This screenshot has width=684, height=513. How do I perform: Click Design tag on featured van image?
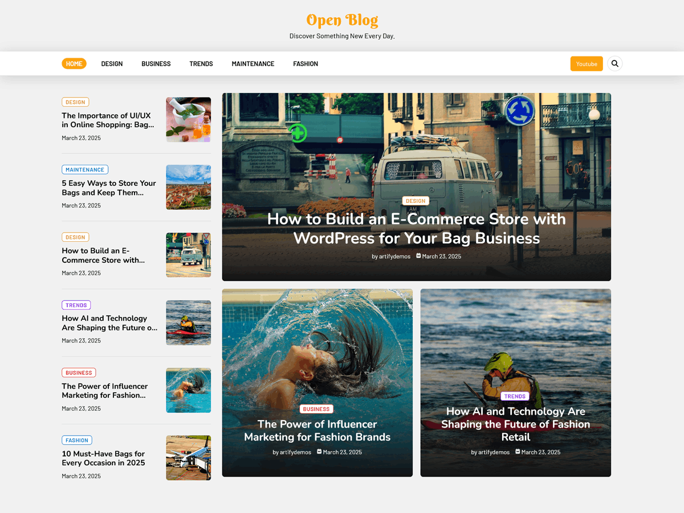(416, 201)
